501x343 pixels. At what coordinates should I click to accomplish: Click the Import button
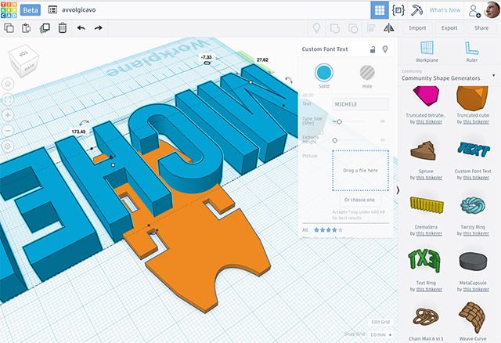tap(417, 28)
